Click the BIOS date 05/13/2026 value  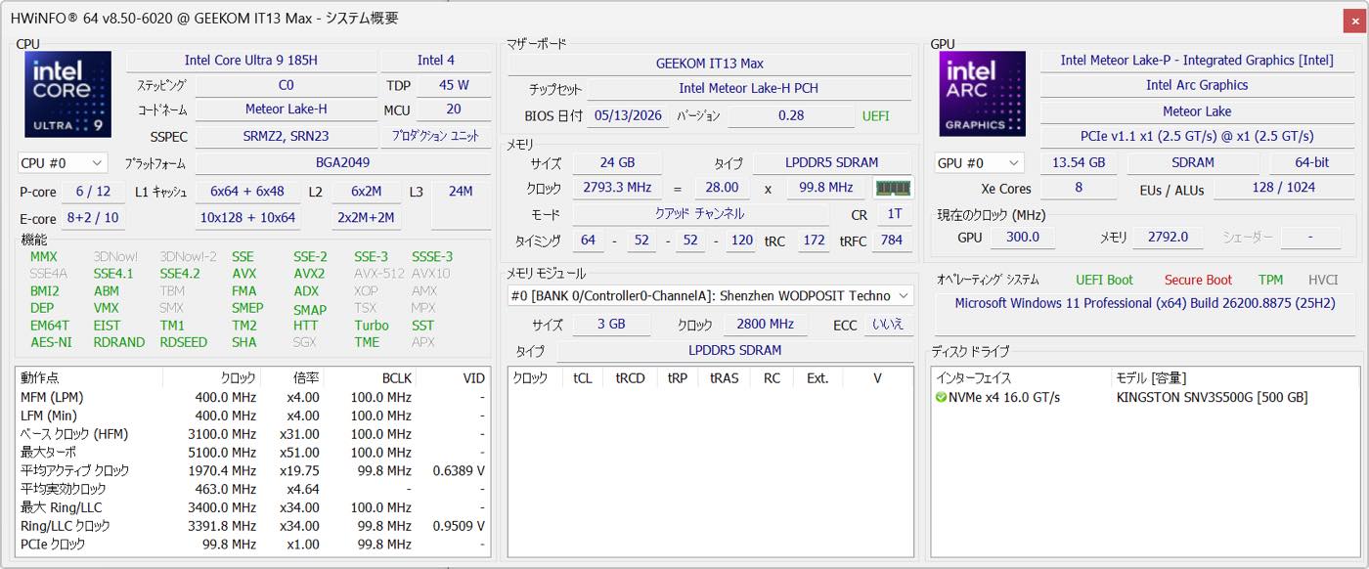tap(627, 115)
